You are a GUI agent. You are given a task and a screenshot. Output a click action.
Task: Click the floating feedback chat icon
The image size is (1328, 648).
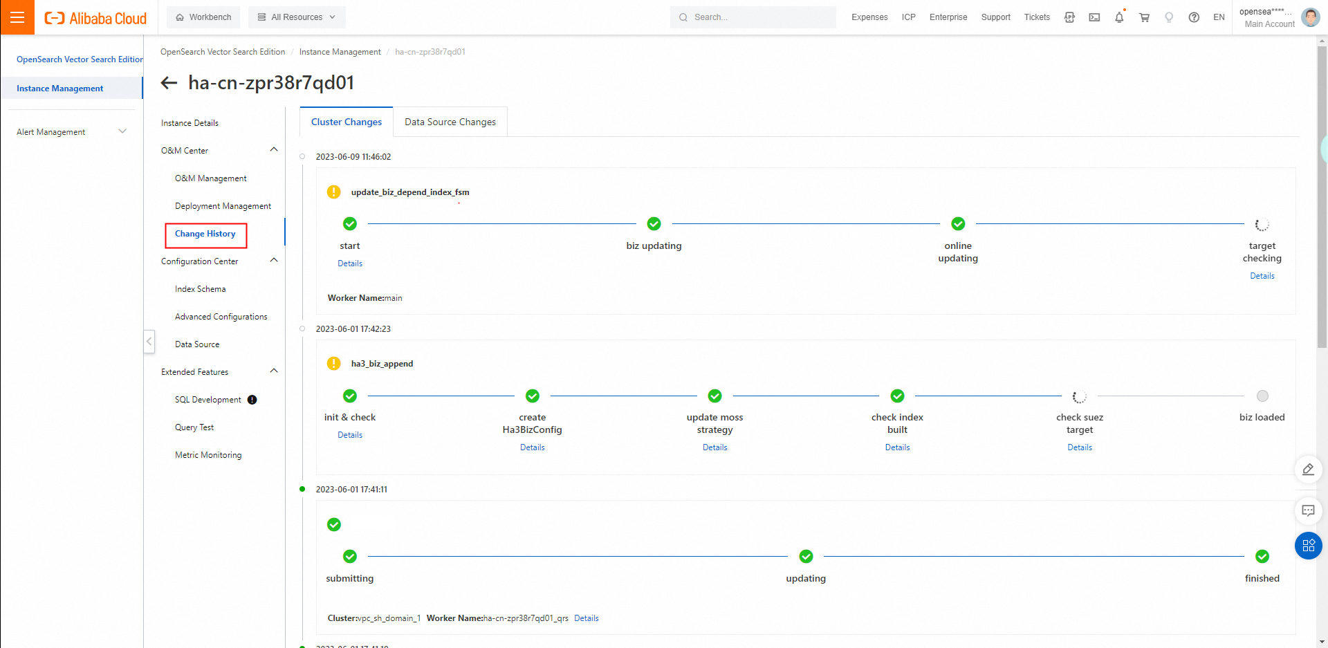pos(1308,511)
